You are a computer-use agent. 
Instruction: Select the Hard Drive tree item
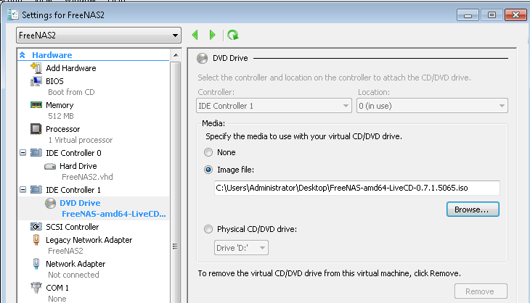[78, 166]
